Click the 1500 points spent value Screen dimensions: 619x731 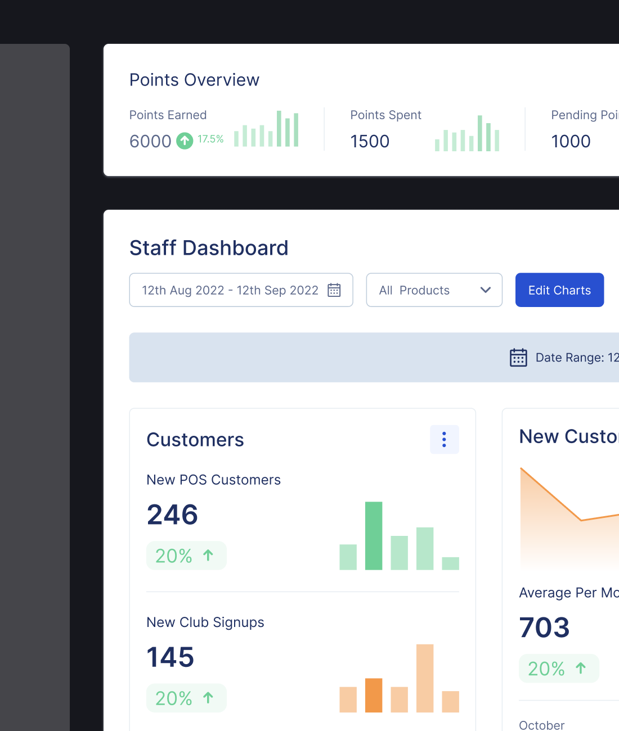pyautogui.click(x=370, y=141)
